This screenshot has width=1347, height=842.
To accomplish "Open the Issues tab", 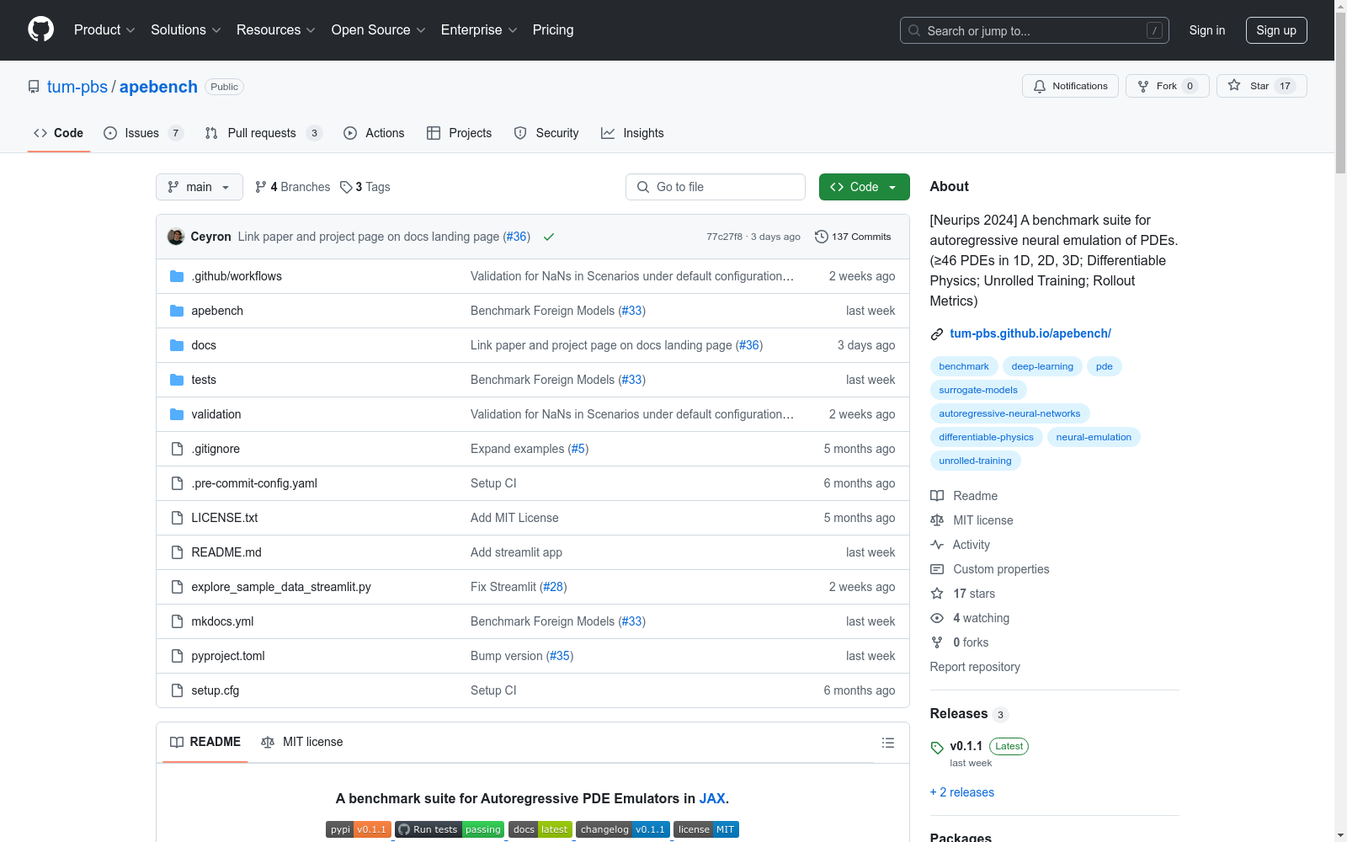I will point(143,133).
